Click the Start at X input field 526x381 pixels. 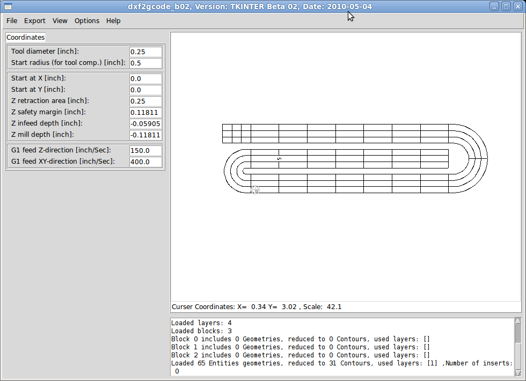(145, 78)
